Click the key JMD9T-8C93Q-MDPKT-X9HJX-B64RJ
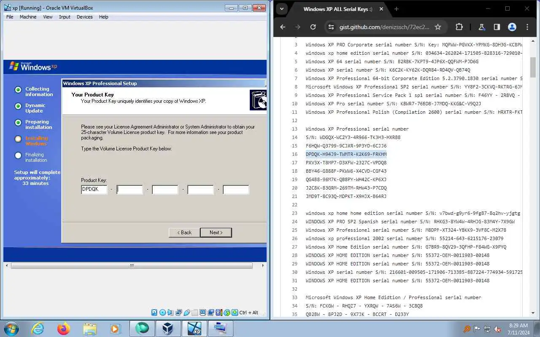The height and width of the screenshot is (337, 540). [x=346, y=196]
